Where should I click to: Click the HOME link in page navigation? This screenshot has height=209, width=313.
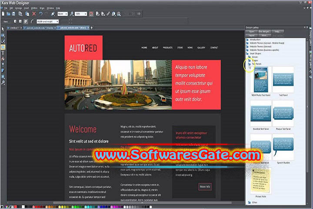pos(144,47)
